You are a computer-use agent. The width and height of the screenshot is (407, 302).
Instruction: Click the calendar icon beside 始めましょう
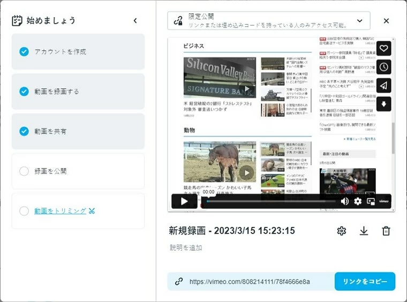point(17,21)
